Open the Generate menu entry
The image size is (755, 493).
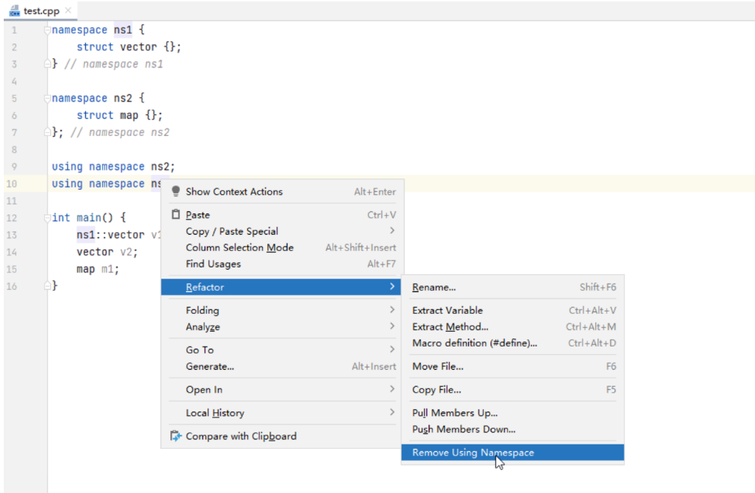[210, 367]
